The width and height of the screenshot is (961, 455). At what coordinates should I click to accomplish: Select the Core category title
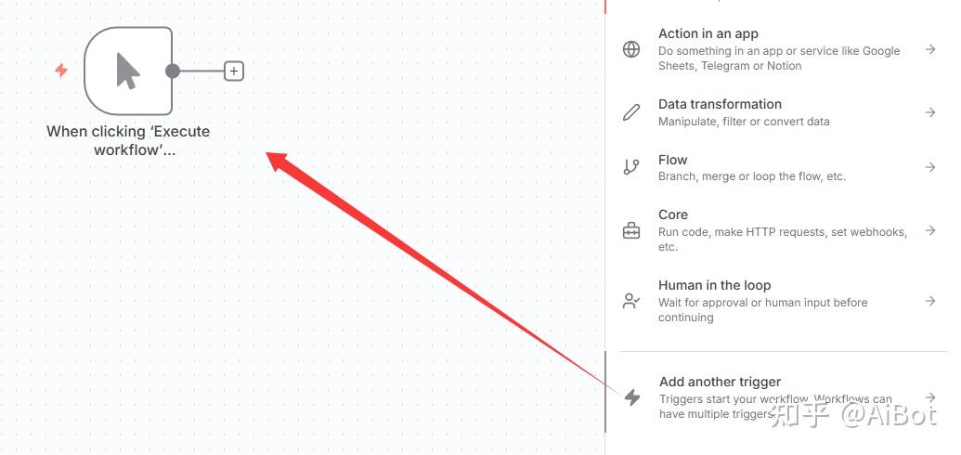click(672, 214)
